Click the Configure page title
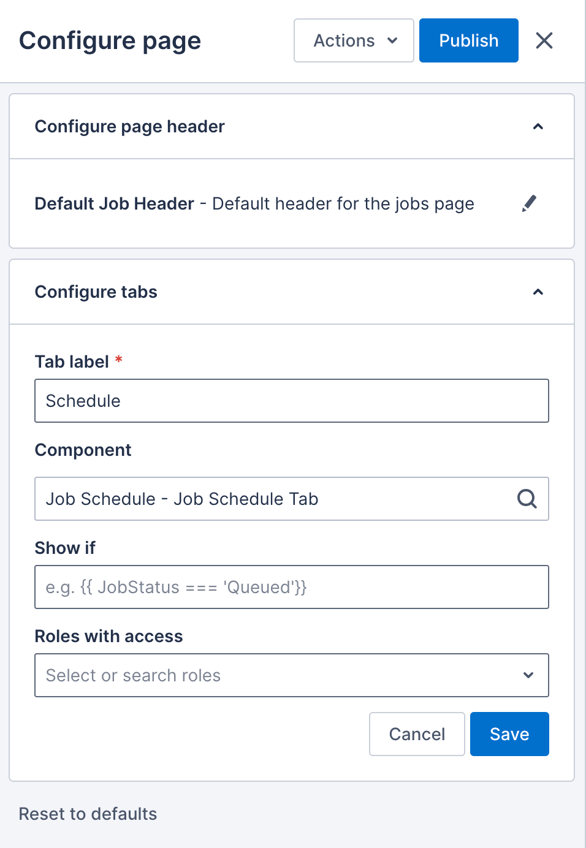This screenshot has height=848, width=586. (x=110, y=40)
